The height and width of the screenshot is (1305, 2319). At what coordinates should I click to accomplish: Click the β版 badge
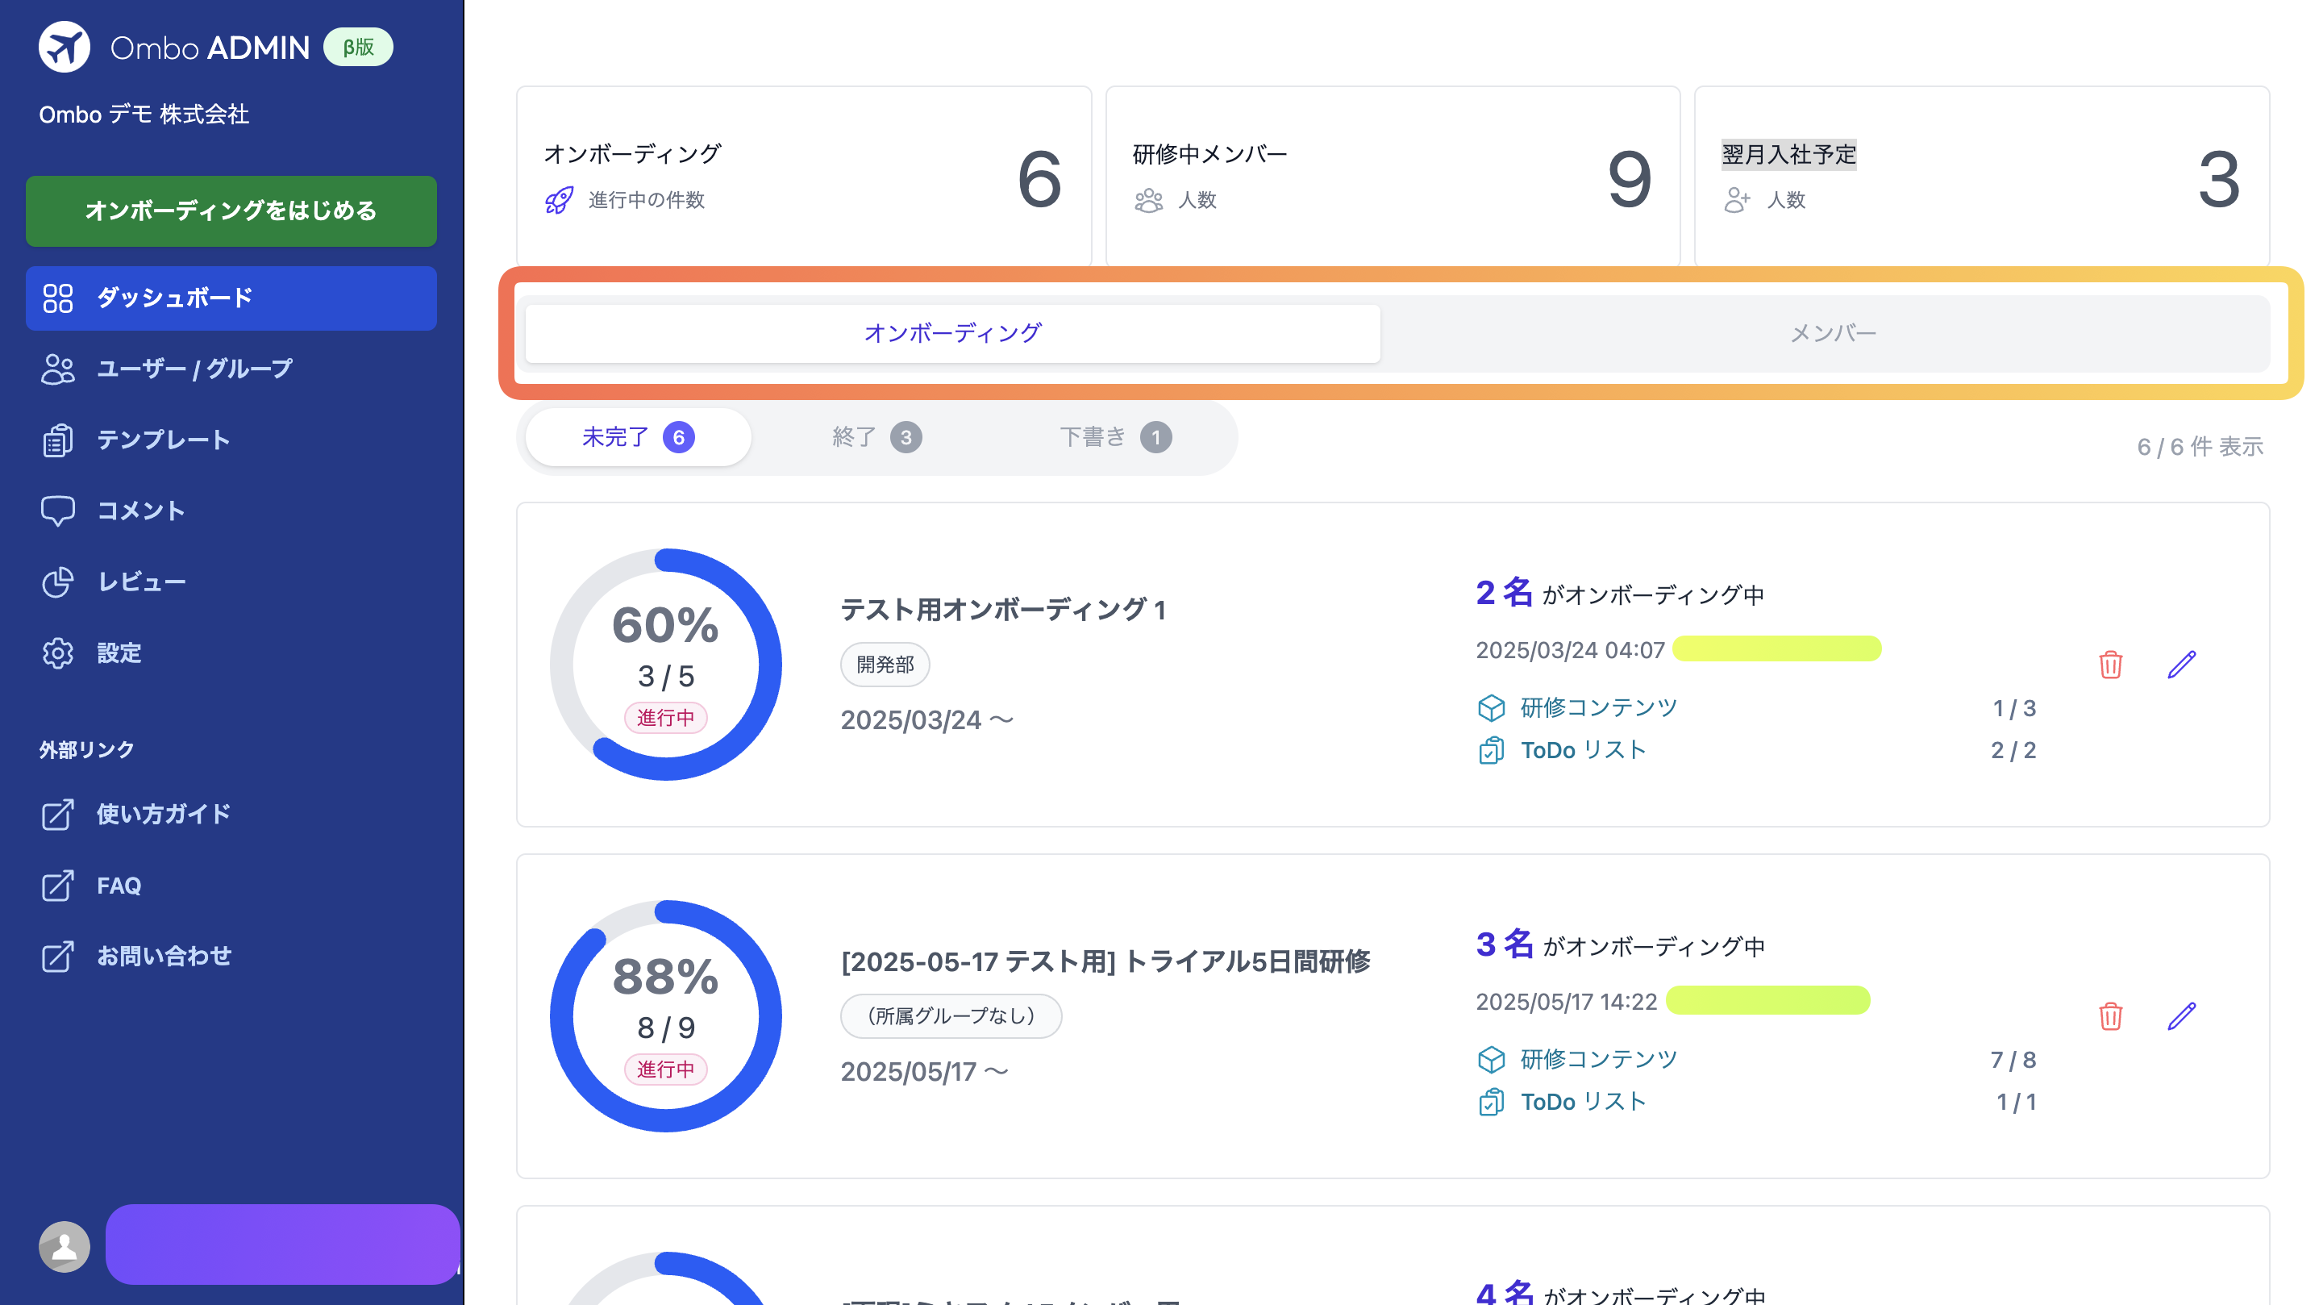pos(357,47)
